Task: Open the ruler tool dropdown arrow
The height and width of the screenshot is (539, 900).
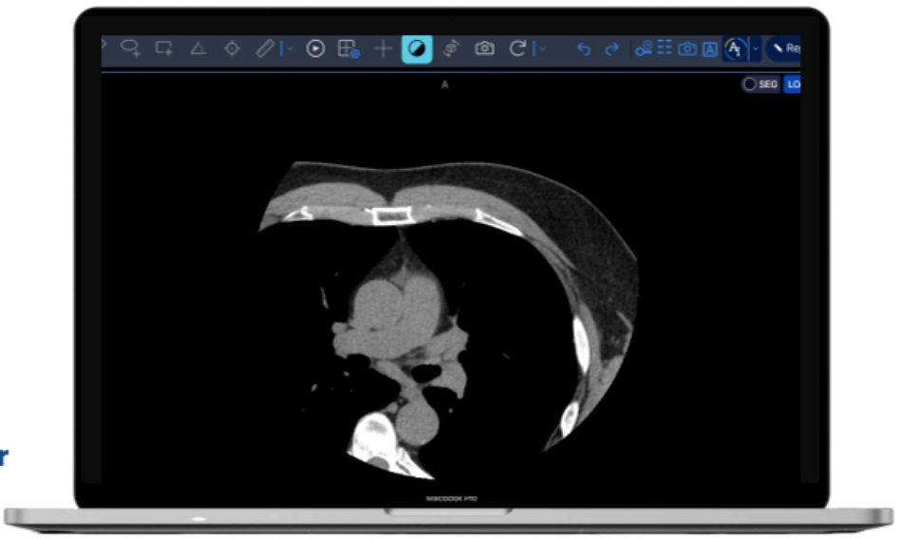Action: tap(290, 49)
